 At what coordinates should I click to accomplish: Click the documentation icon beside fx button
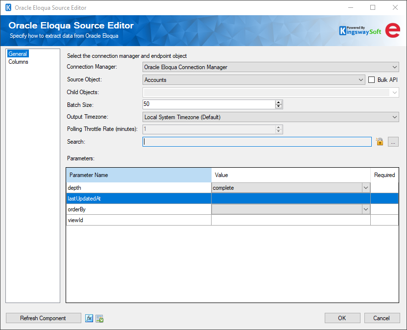tap(99, 318)
